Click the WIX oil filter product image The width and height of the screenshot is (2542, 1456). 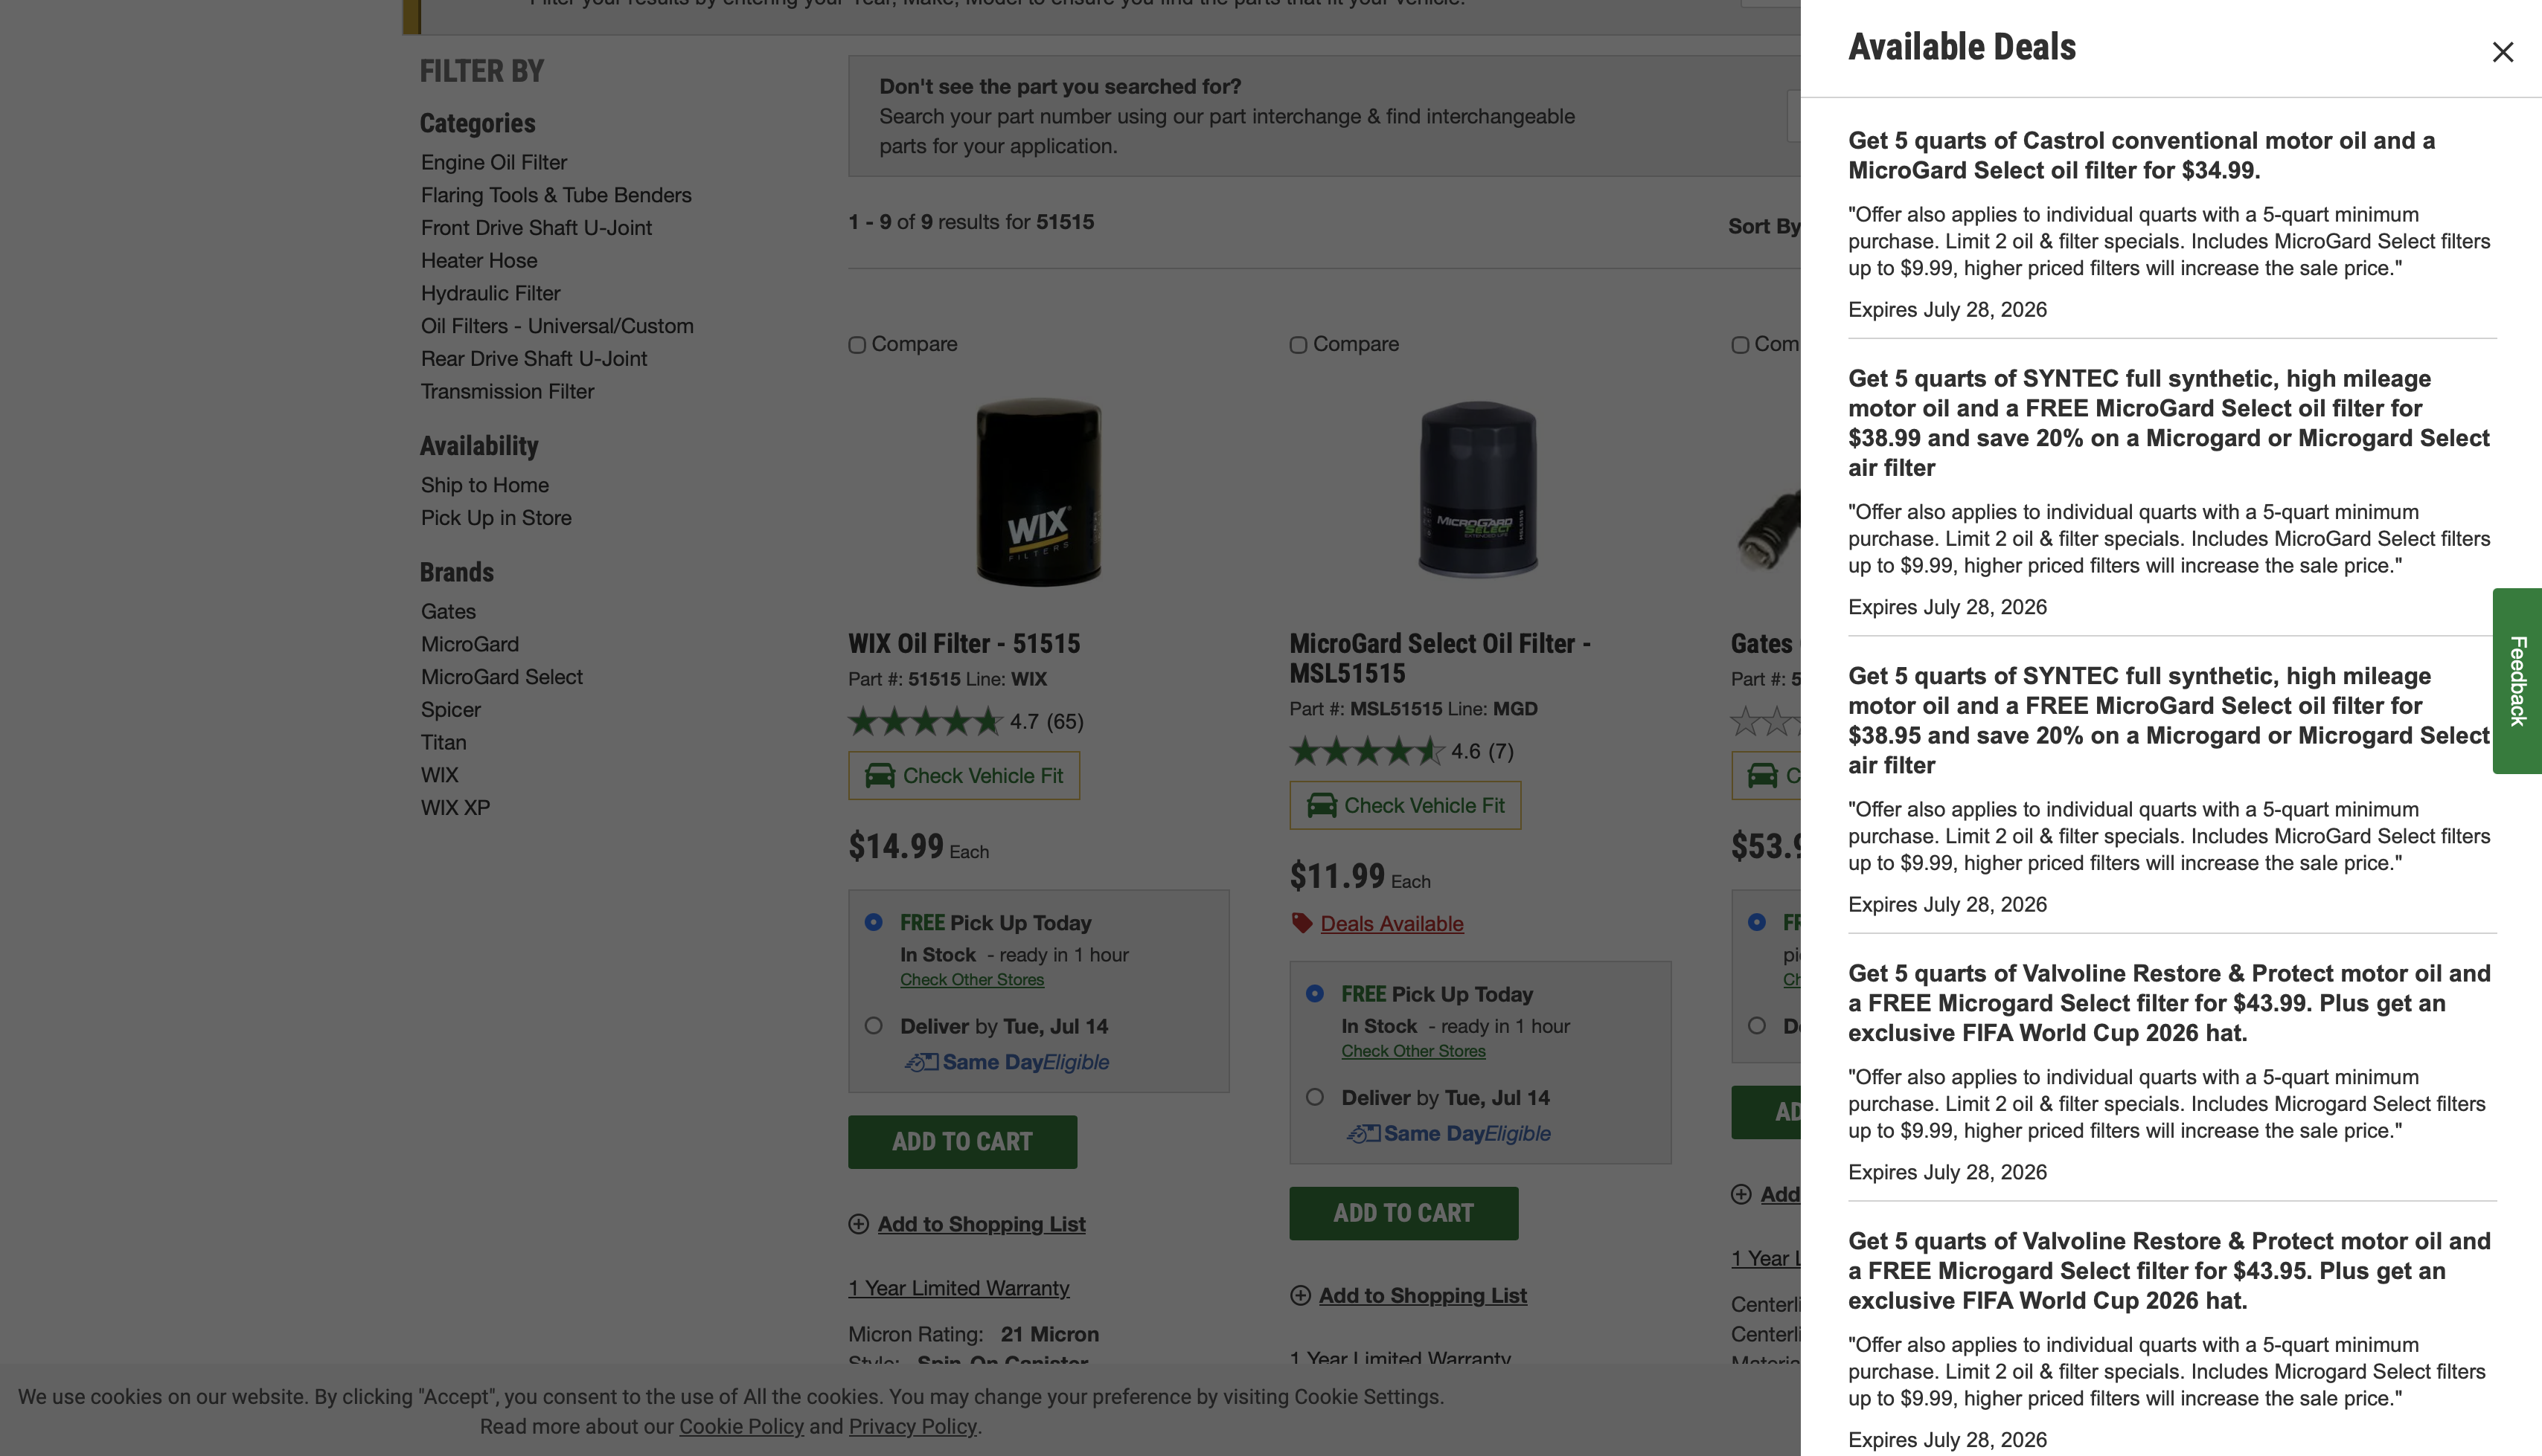pos(1038,492)
